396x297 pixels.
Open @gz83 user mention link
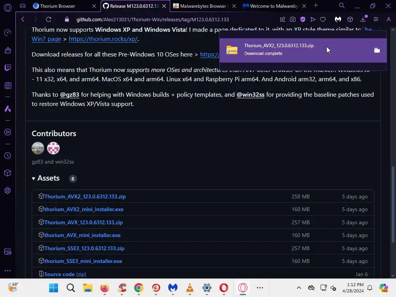click(x=70, y=95)
